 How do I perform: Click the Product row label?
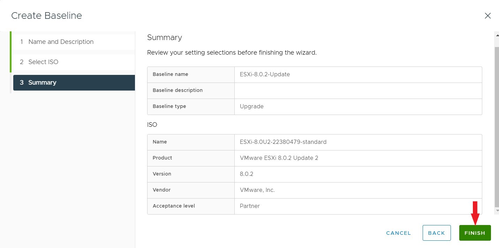(162, 158)
